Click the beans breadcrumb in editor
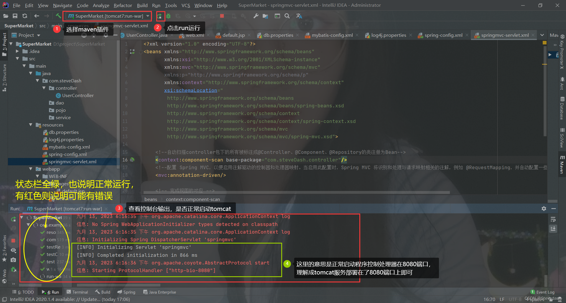Image resolution: width=566 pixels, height=303 pixels. pyautogui.click(x=151, y=199)
